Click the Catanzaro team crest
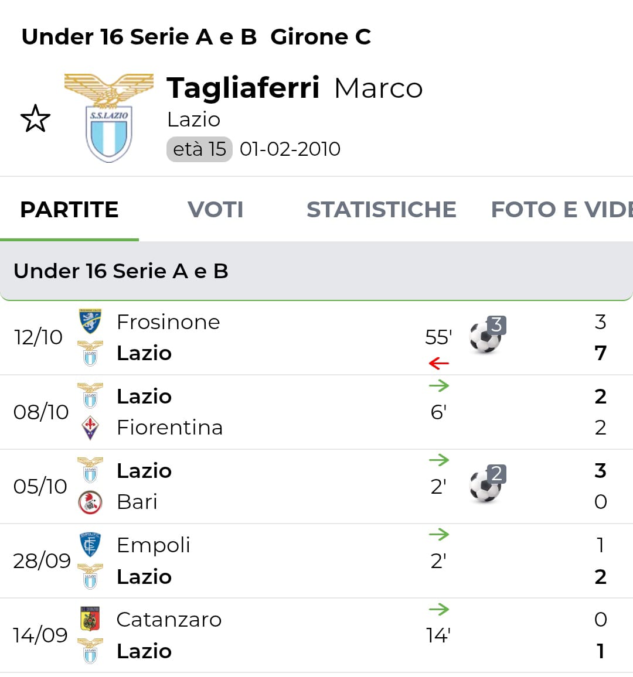The image size is (633, 677). point(90,619)
